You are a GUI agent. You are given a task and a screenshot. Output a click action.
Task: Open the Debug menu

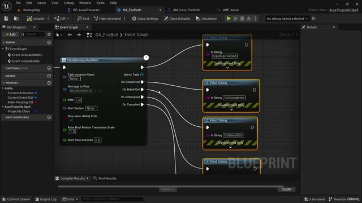(68, 3)
